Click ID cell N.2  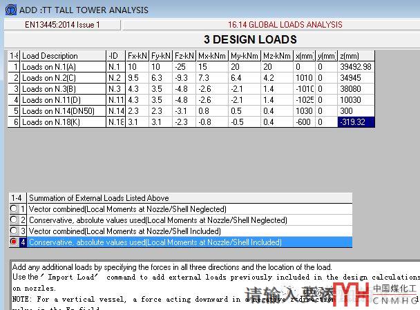(x=116, y=78)
